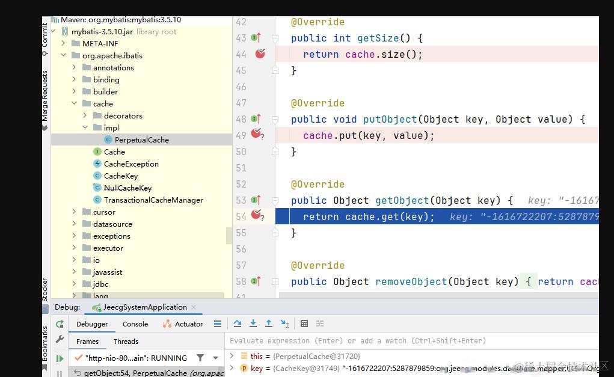Viewport: 614px width, 377px height.
Task: Switch to the Console tab
Action: point(135,324)
